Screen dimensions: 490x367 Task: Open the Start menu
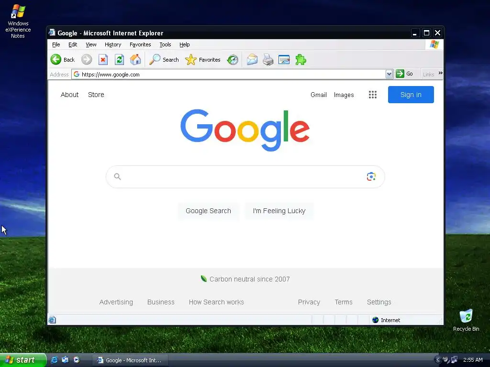click(x=23, y=360)
